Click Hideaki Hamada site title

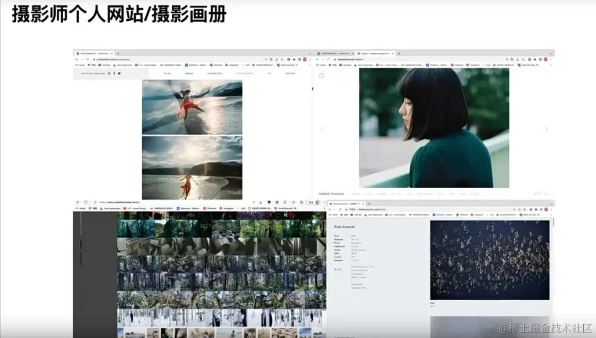click(x=331, y=194)
